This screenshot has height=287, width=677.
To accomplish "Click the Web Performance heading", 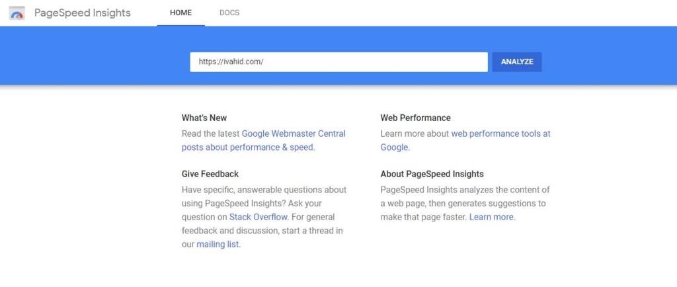I will [415, 118].
